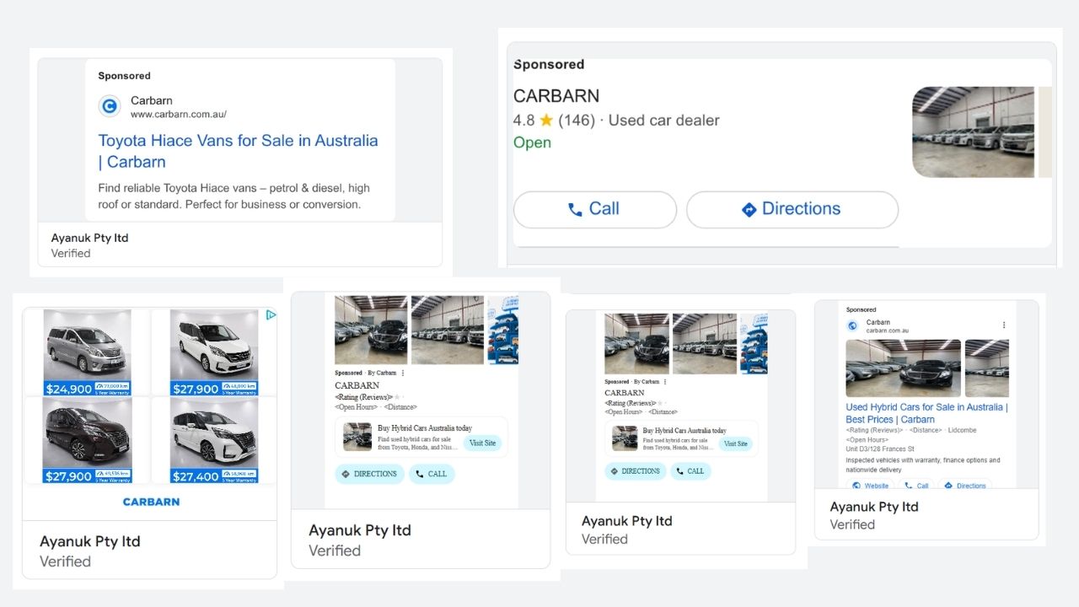Screen dimensions: 1079x607
Task: Select the silver van priced at $24,900
Action: pos(88,352)
